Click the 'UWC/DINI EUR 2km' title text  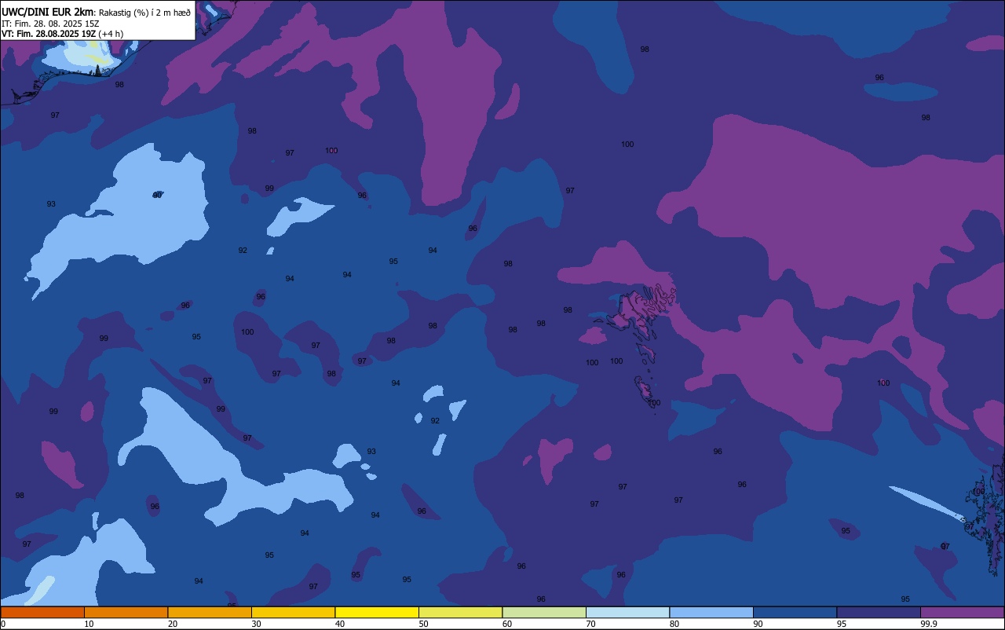point(48,12)
